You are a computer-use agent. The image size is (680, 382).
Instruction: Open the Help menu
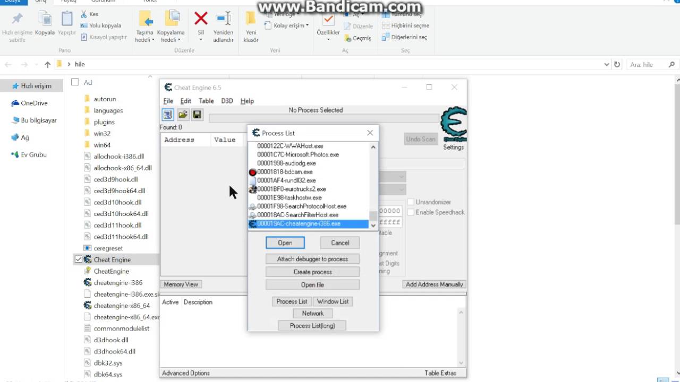[247, 101]
